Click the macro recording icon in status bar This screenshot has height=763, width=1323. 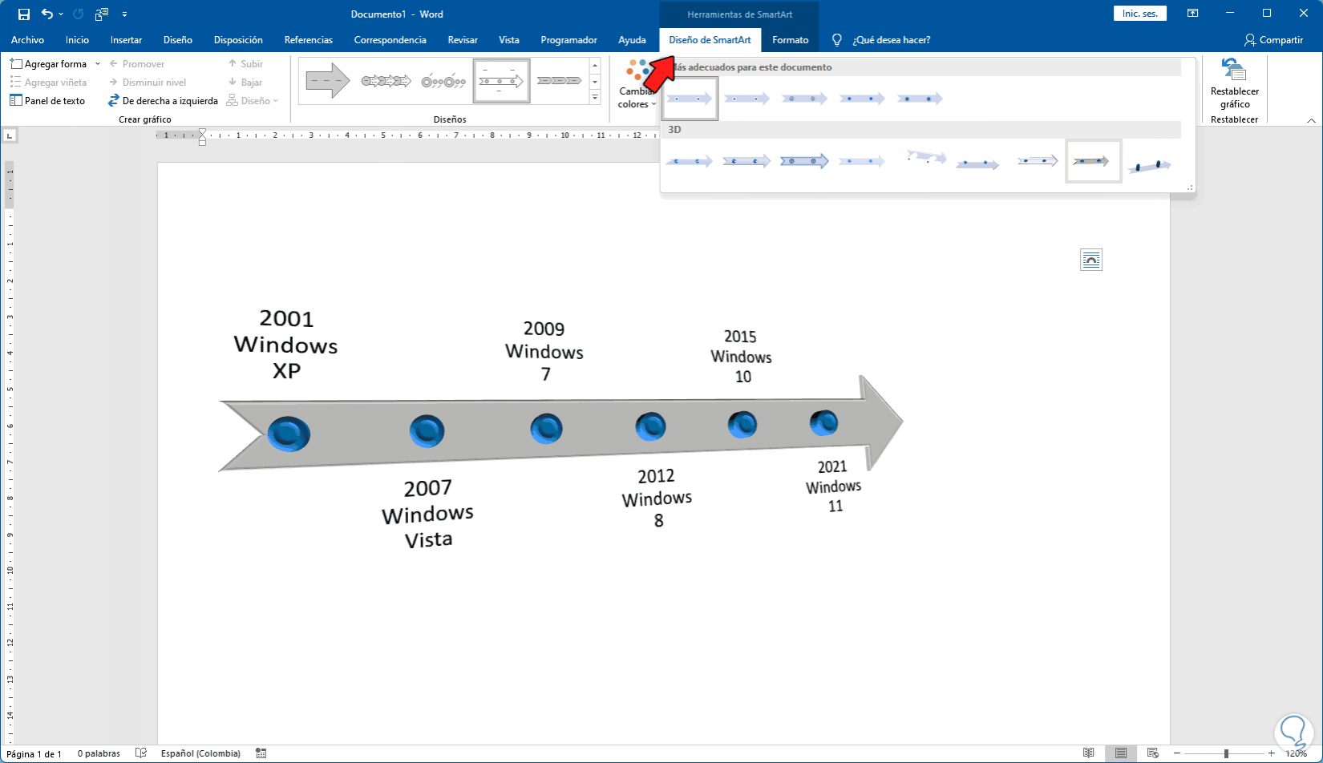(x=261, y=753)
